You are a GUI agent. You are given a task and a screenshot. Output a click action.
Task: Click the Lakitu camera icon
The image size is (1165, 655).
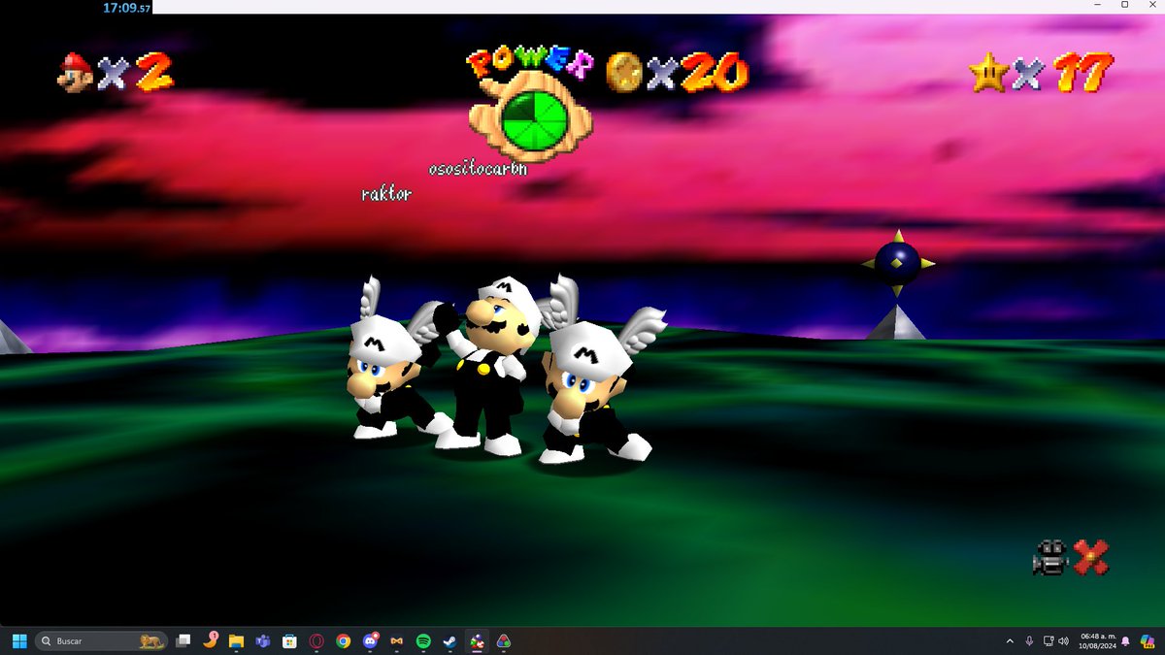point(1049,558)
